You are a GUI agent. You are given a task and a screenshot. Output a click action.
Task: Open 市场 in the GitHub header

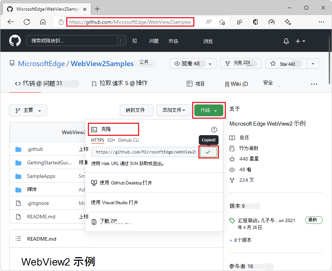[x=173, y=41]
